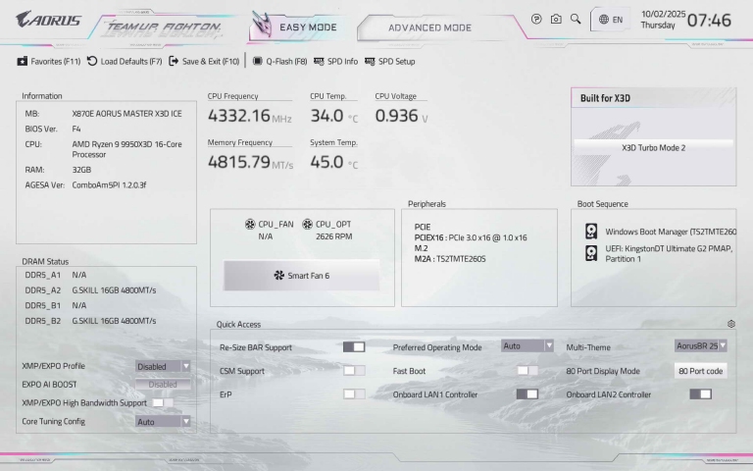Viewport: 753px width, 471px height.
Task: Open Smart Fan 6 settings
Action: click(301, 276)
